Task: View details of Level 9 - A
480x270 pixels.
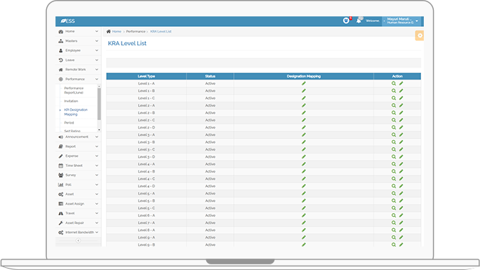Action: coord(394,237)
